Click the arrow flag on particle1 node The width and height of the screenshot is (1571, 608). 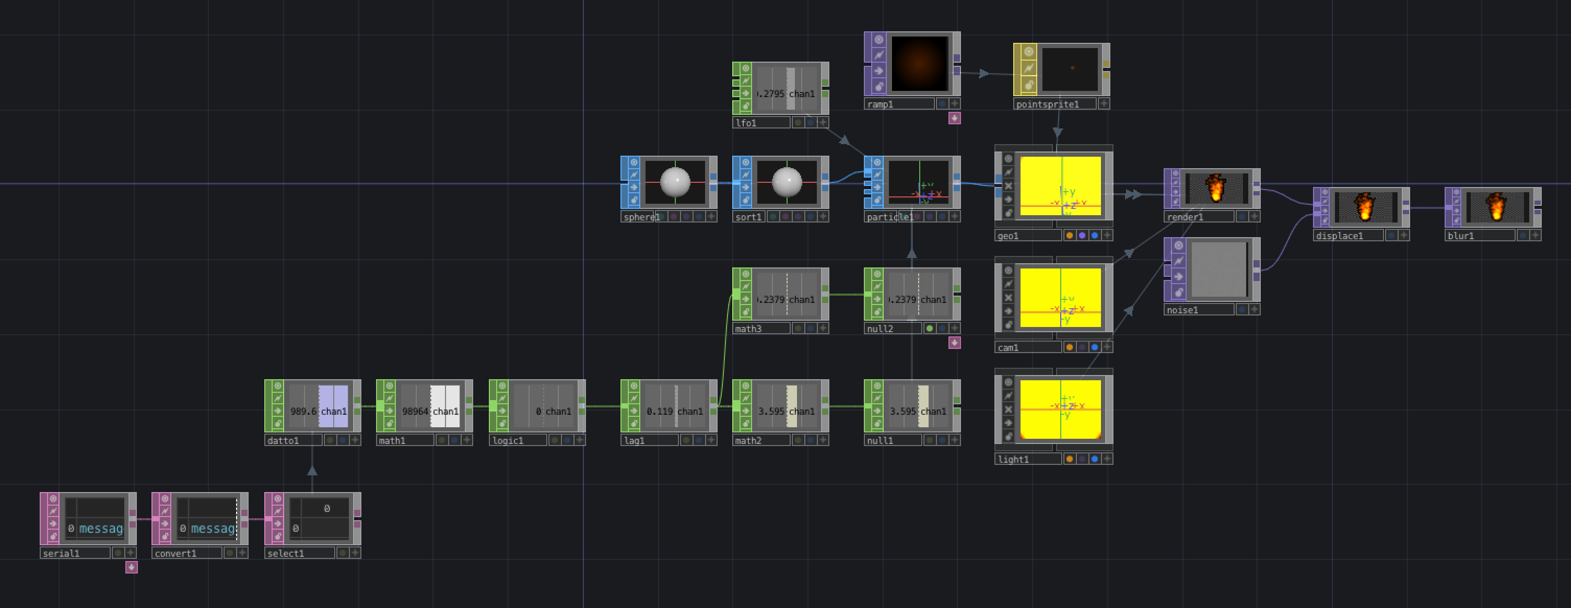877,188
